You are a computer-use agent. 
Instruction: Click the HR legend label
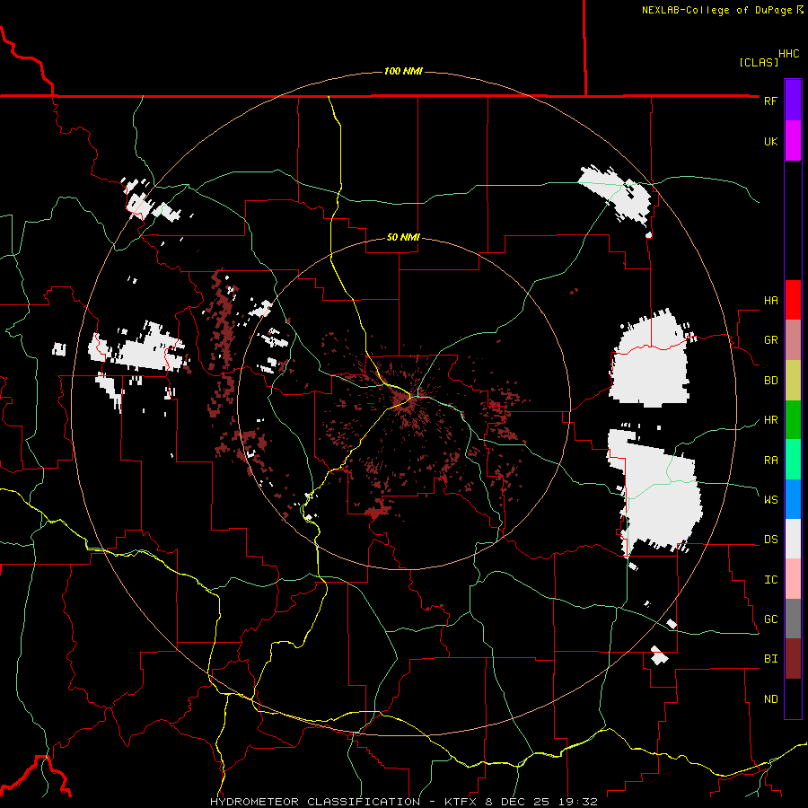(x=770, y=420)
